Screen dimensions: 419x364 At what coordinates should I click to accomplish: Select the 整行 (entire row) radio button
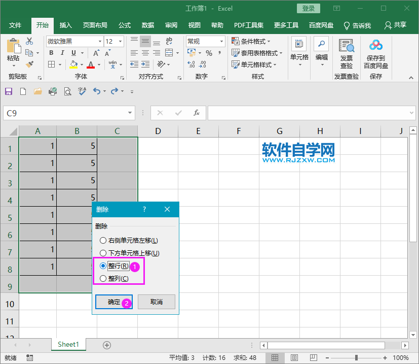103,266
